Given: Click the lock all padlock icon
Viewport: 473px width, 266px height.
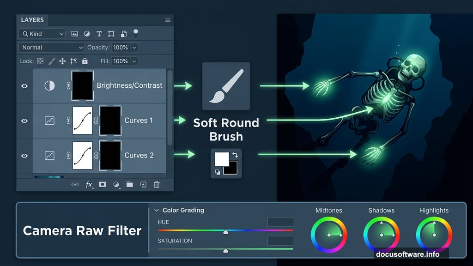Looking at the screenshot, I should (85, 61).
